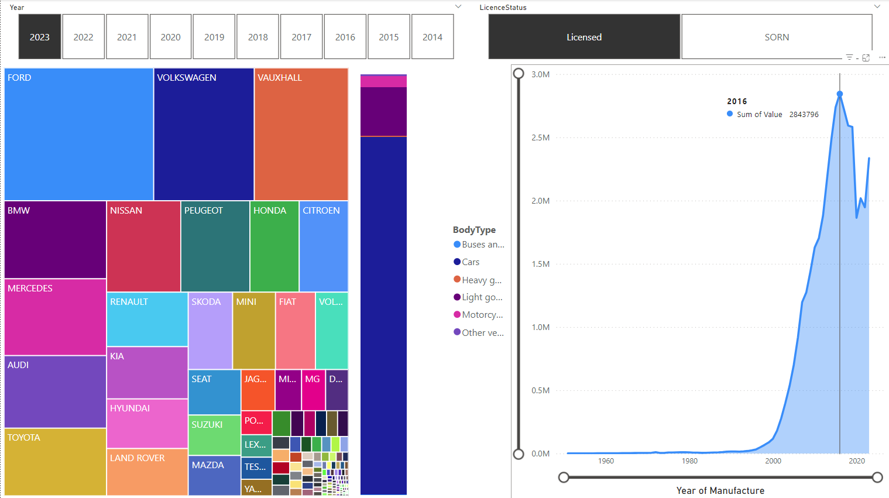The height and width of the screenshot is (498, 889).
Task: Click the Light goods legend entry
Action: (x=478, y=297)
